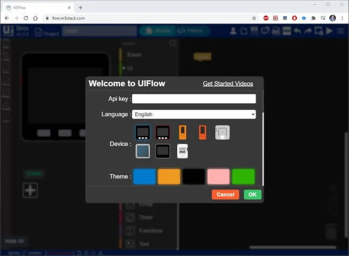Choose the second orange stick device
This screenshot has height=256, width=349.
(x=202, y=132)
